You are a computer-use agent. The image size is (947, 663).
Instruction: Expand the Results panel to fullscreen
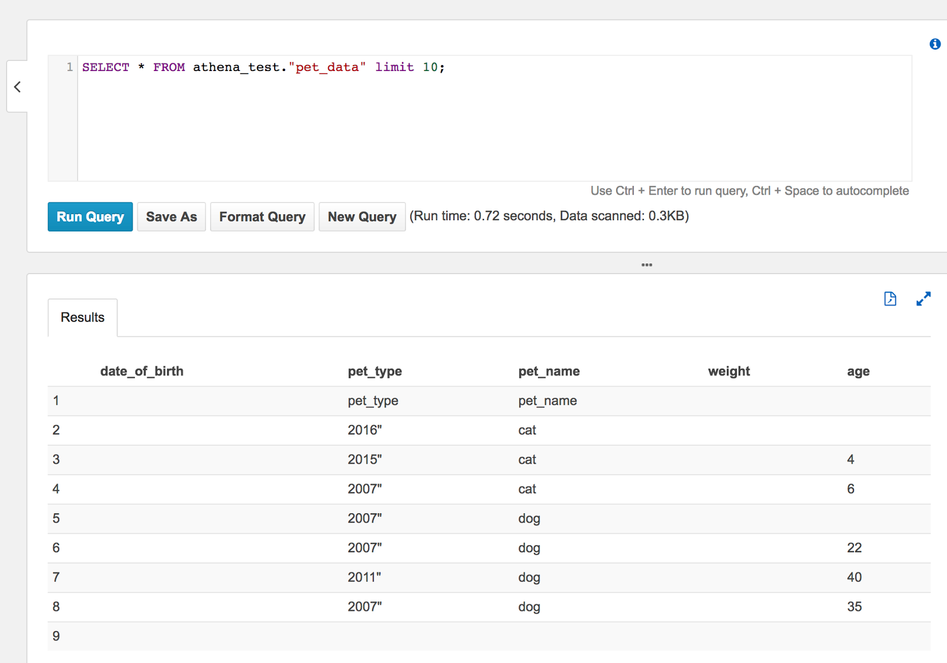923,299
